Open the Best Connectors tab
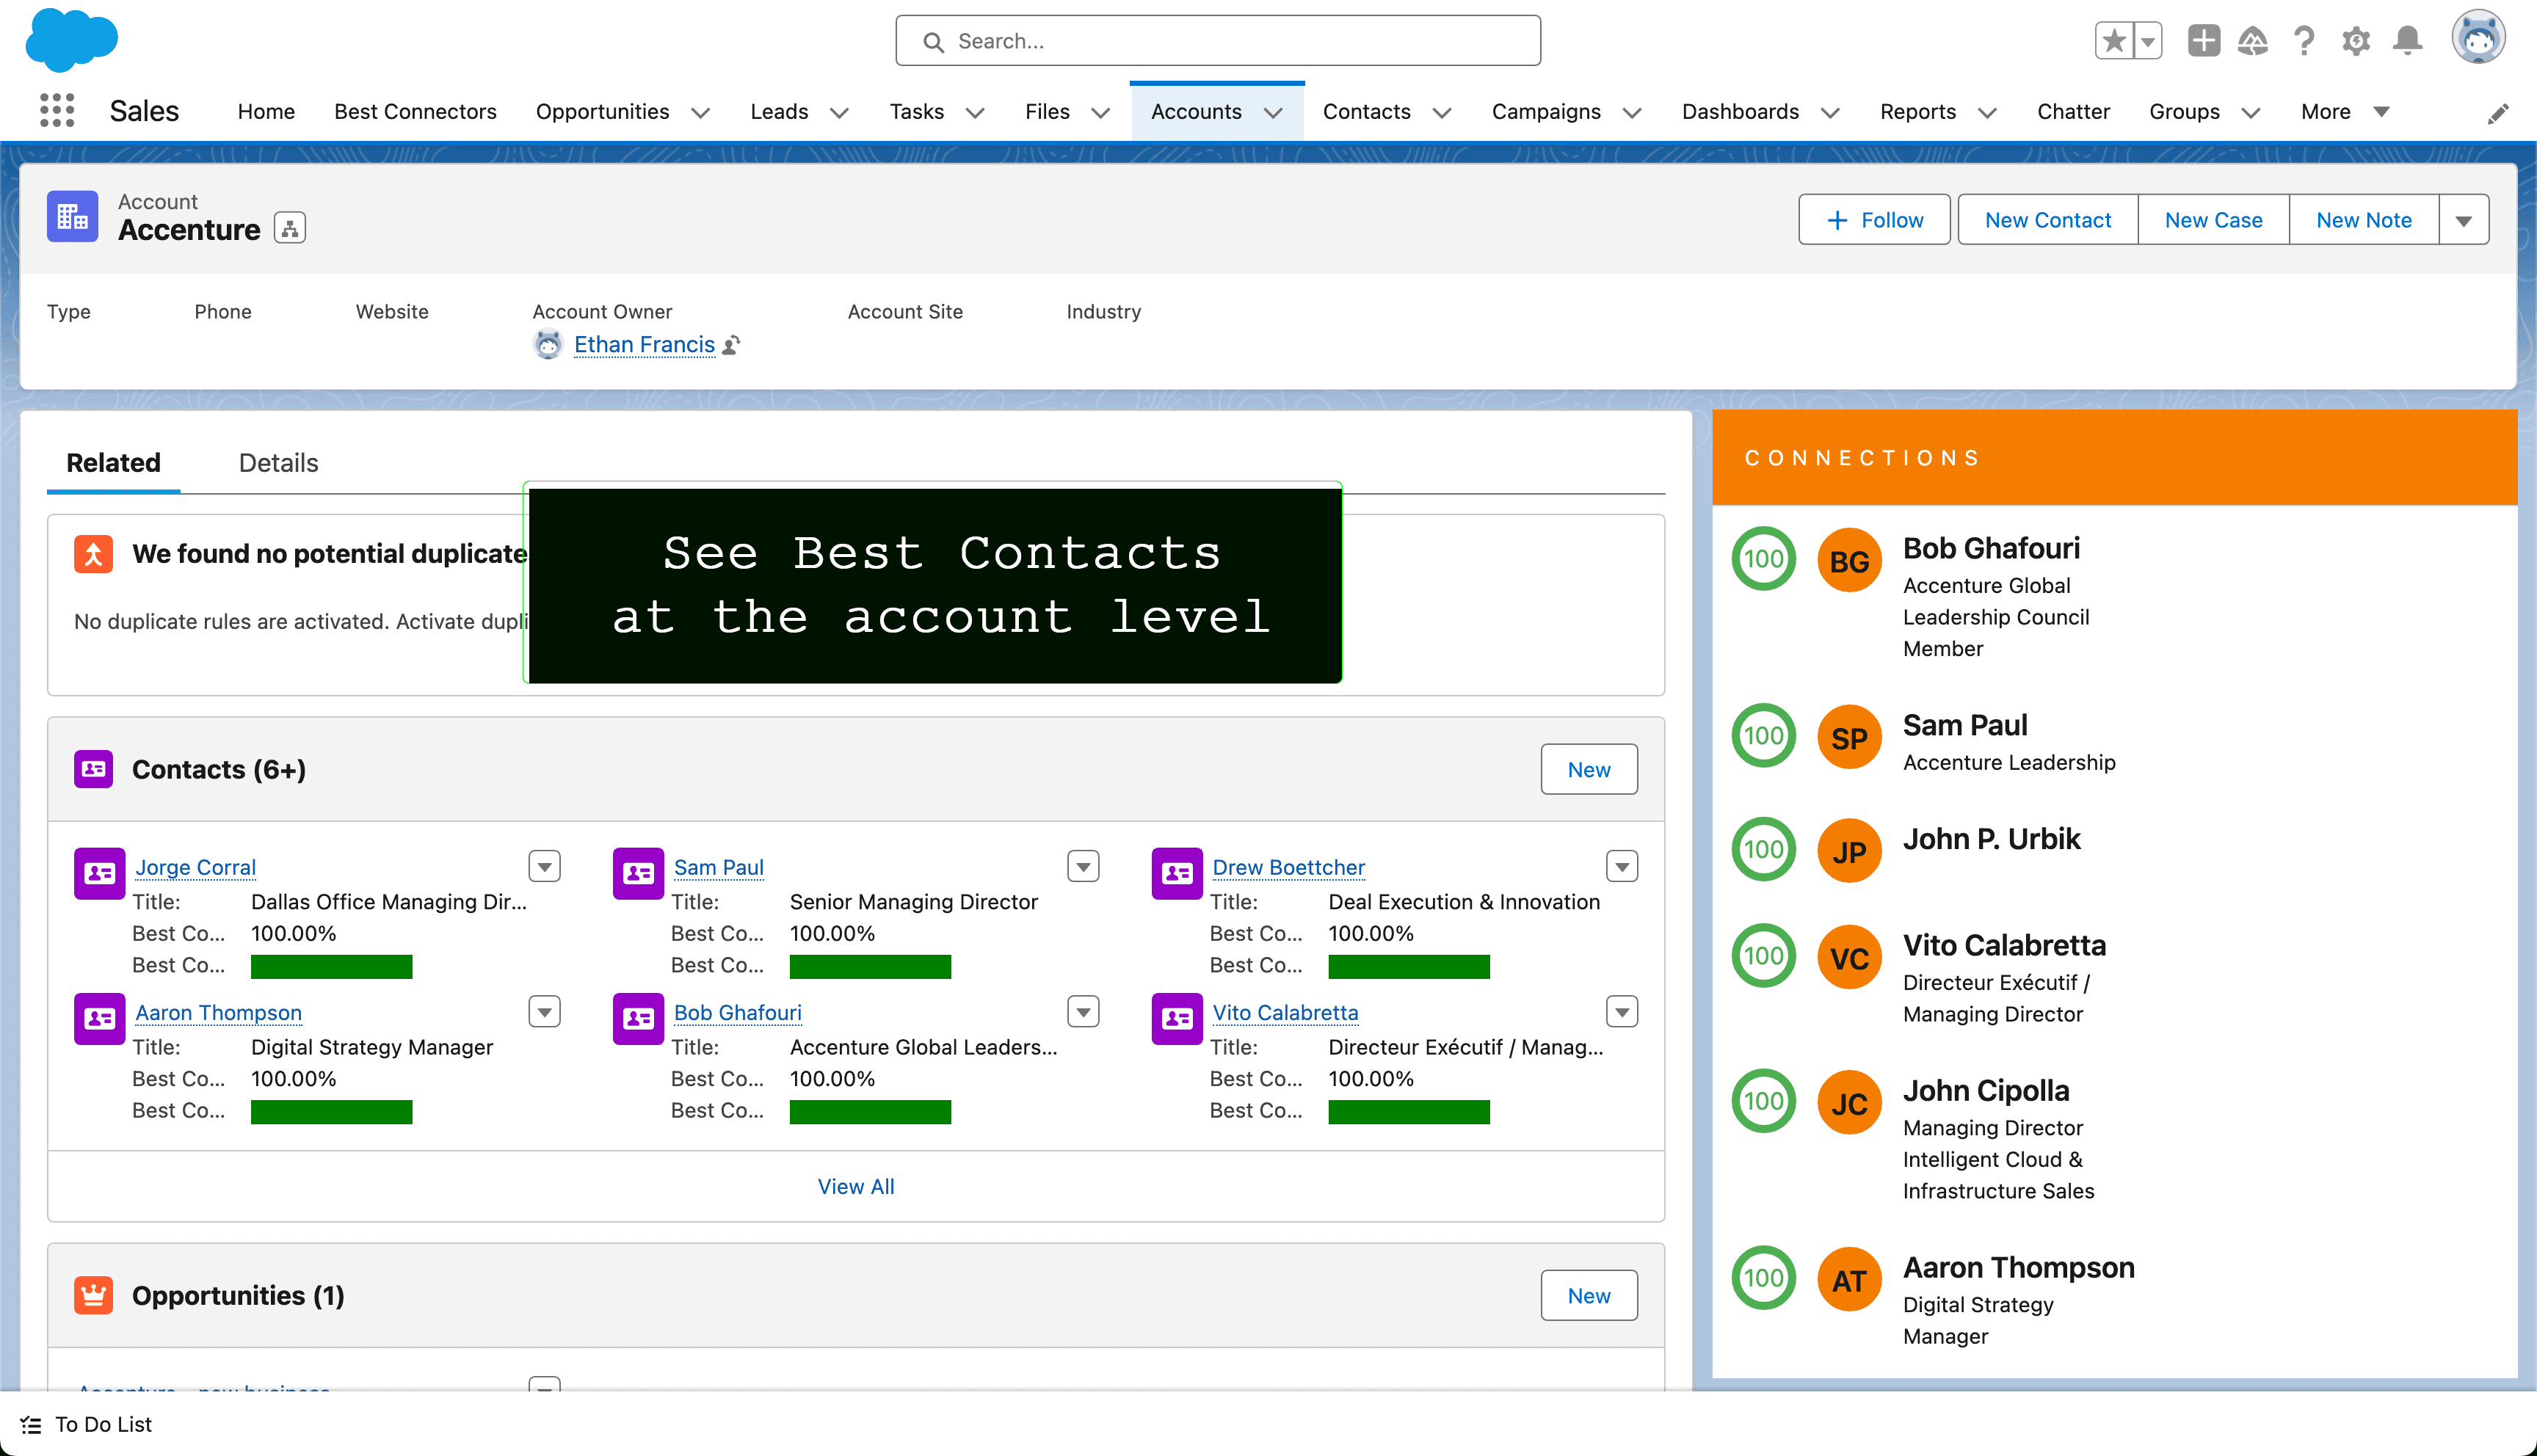This screenshot has width=2537, height=1456. point(415,112)
